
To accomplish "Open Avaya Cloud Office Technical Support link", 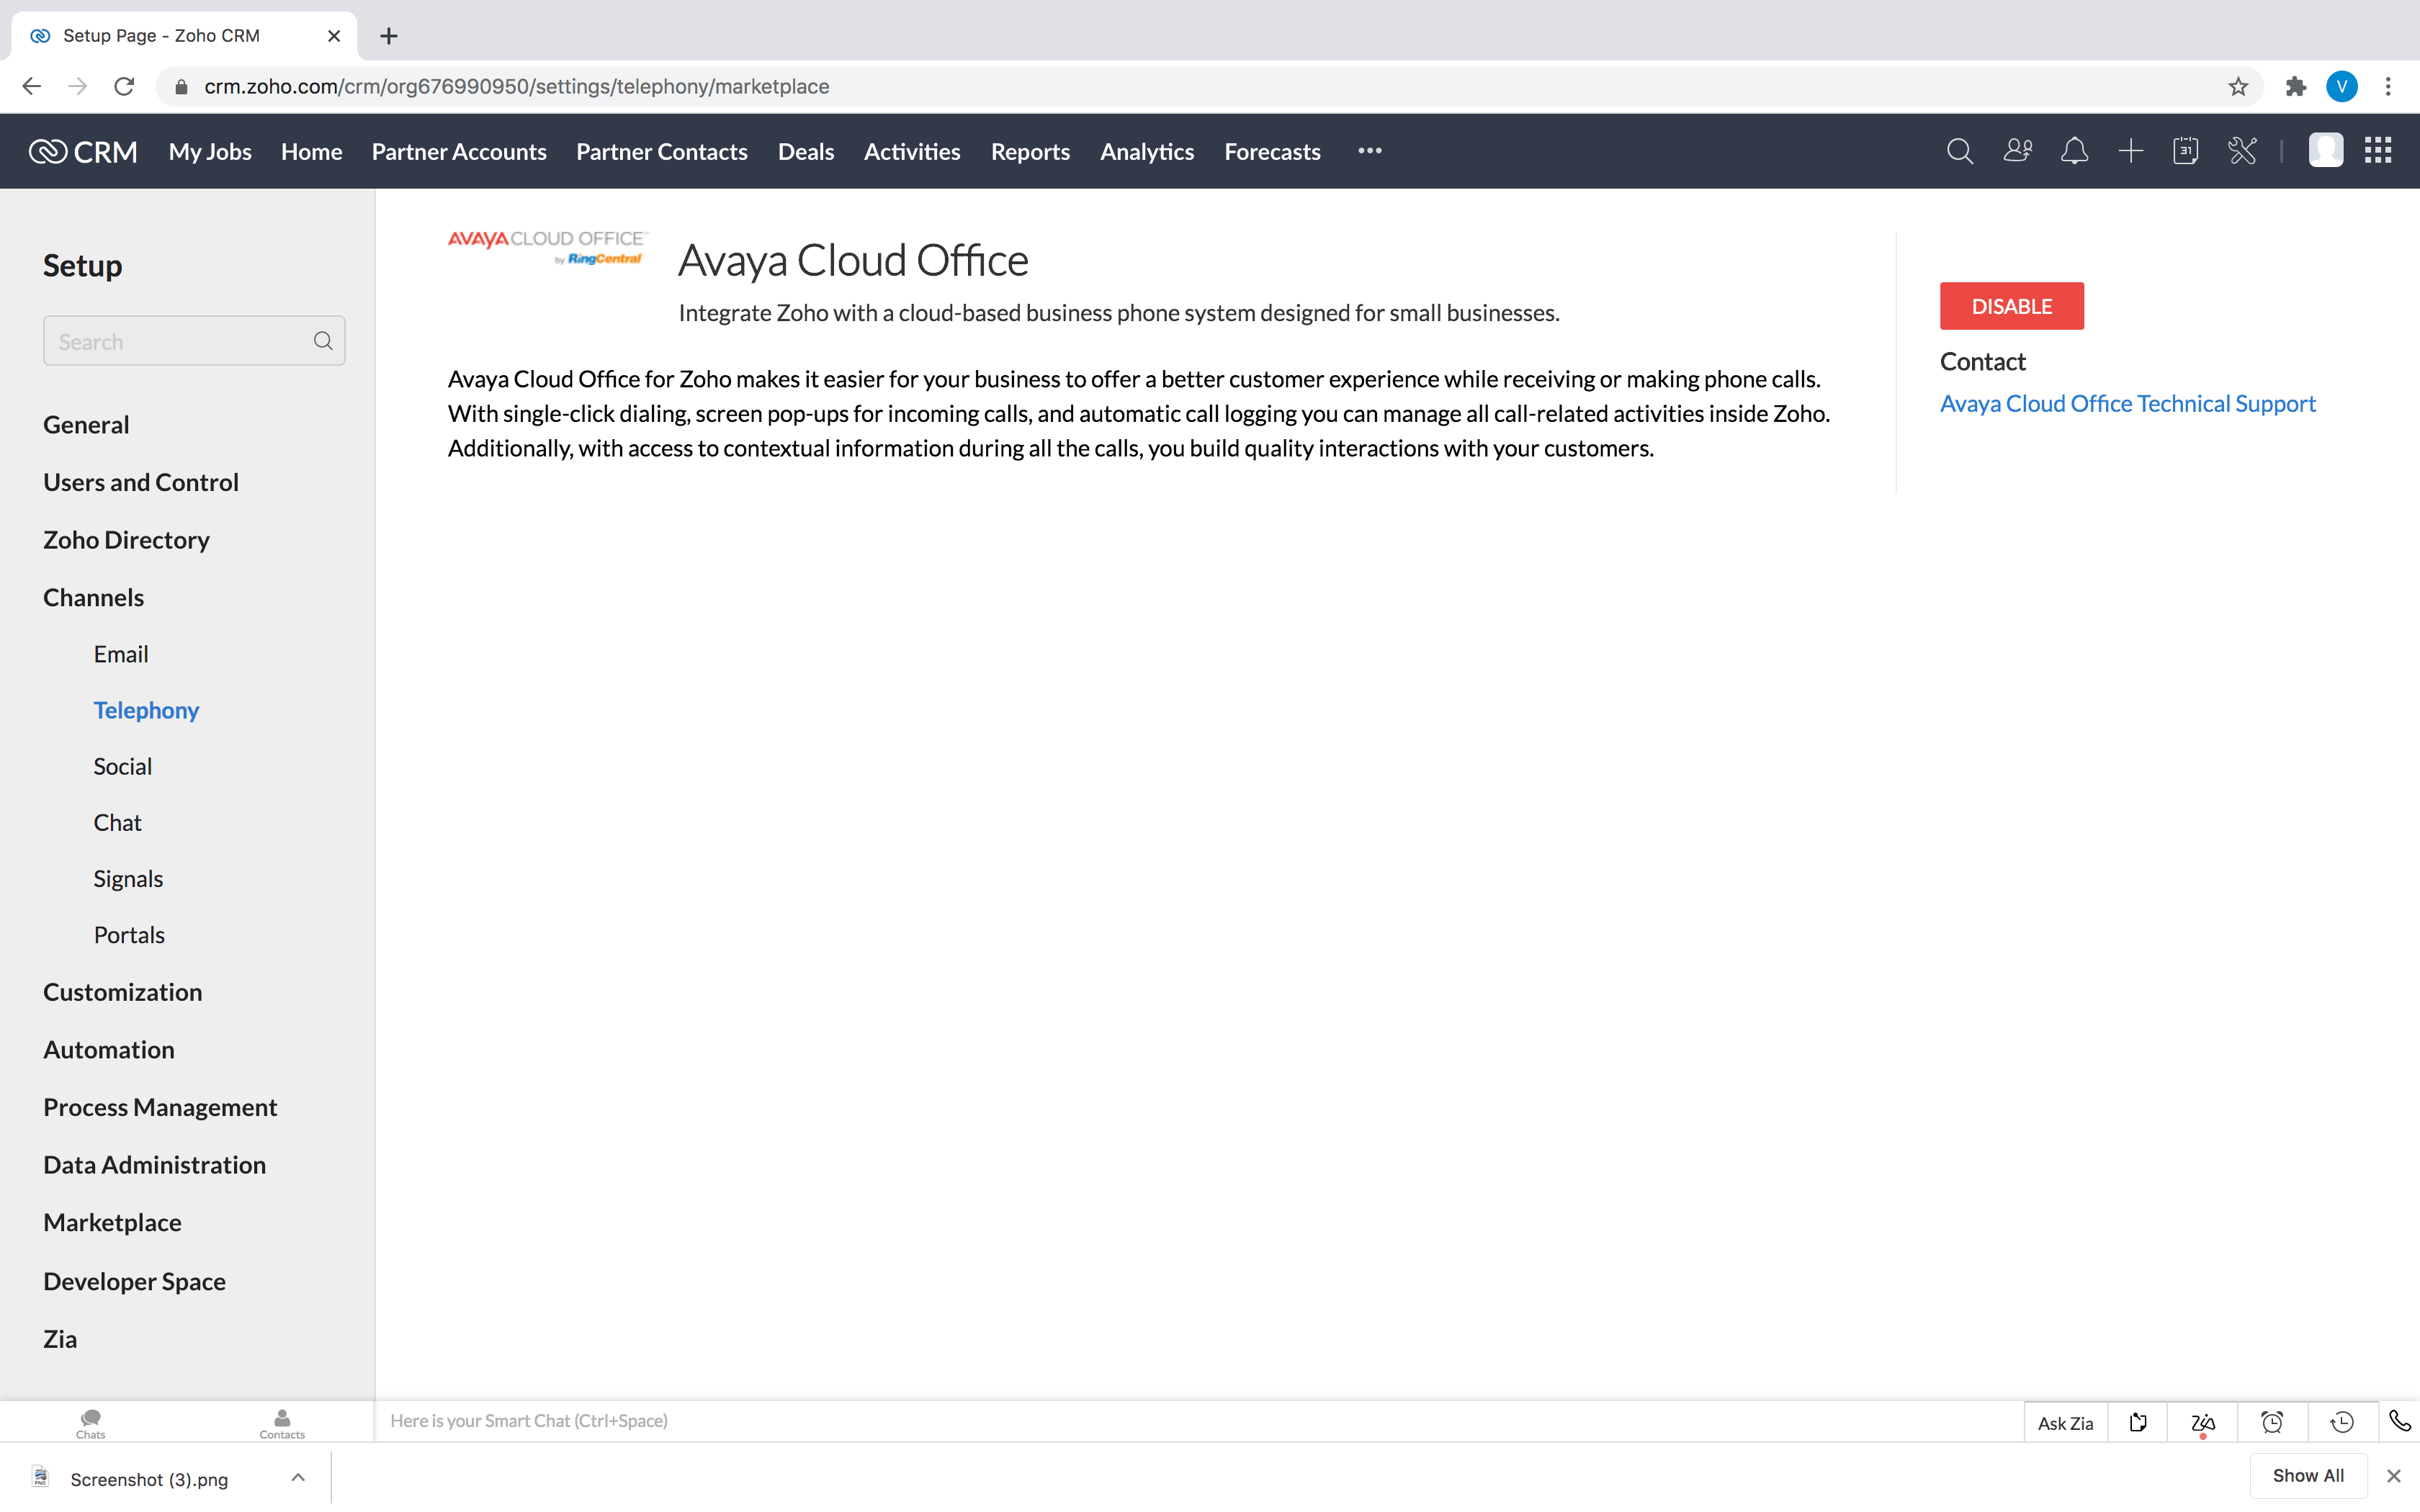I will (x=2127, y=403).
